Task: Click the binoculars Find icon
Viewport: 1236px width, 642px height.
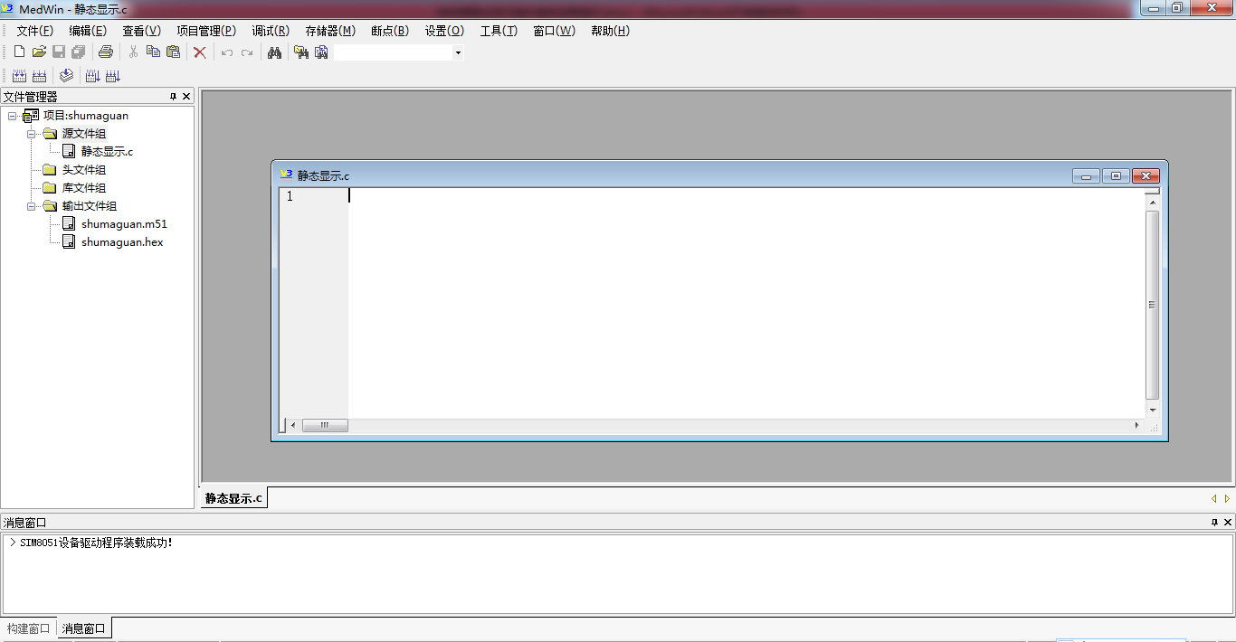Action: click(x=274, y=52)
